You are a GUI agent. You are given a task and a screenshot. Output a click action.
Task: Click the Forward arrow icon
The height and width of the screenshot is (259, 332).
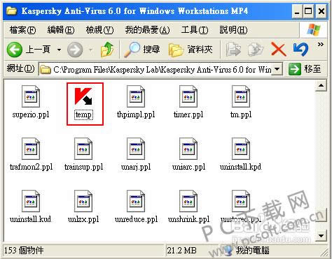pos(75,50)
